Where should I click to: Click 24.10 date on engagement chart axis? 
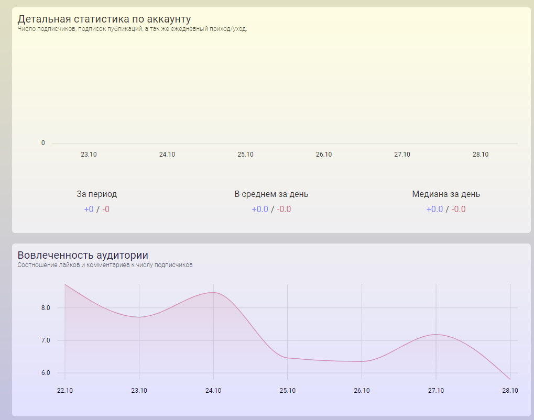(213, 391)
